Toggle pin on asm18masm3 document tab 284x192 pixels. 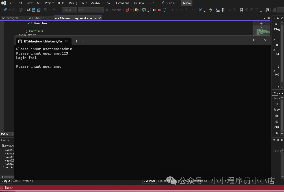click(x=95, y=18)
